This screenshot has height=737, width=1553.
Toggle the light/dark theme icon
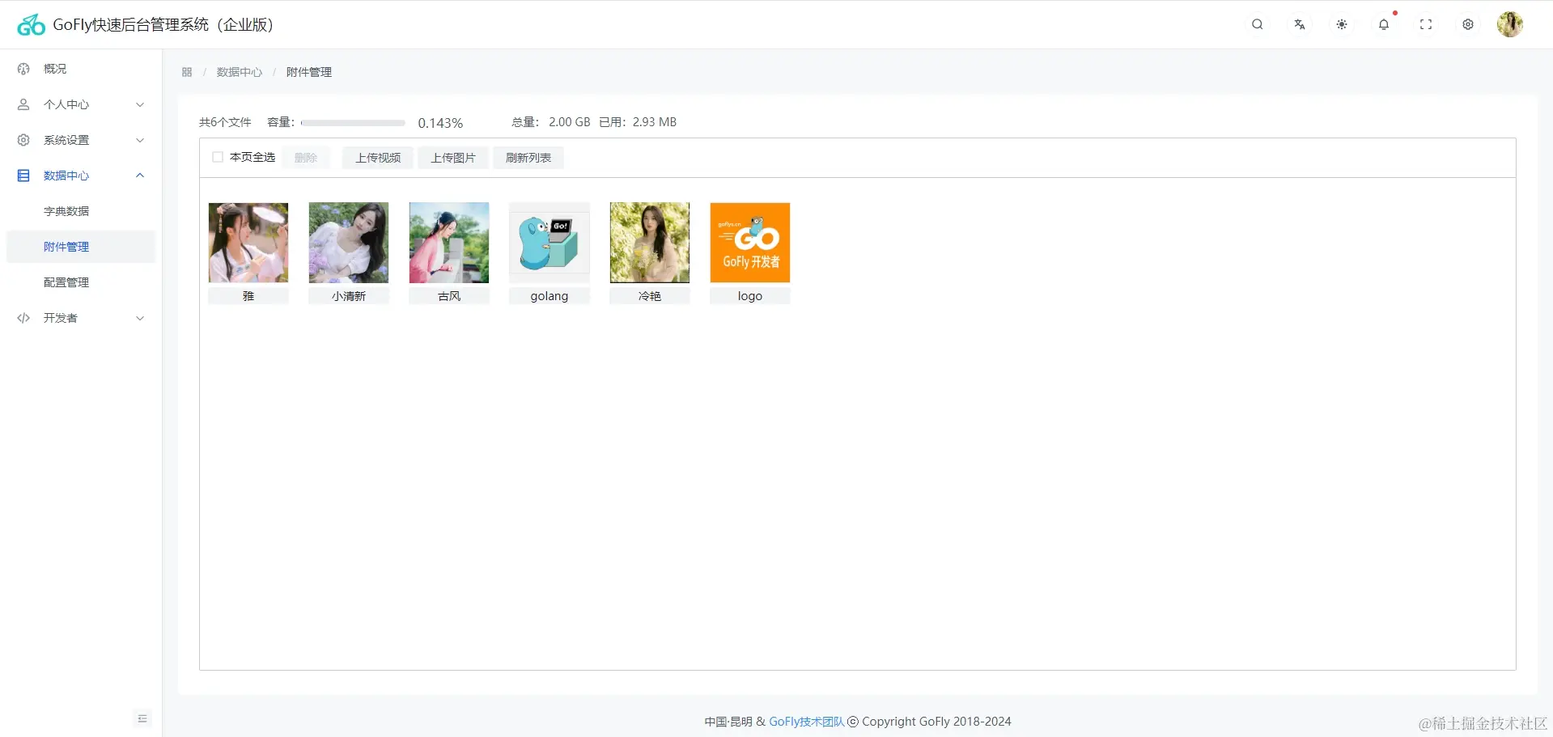tap(1341, 24)
